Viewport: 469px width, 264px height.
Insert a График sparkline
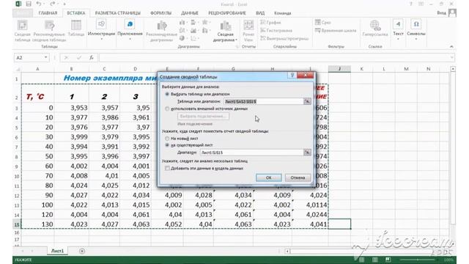click(270, 23)
